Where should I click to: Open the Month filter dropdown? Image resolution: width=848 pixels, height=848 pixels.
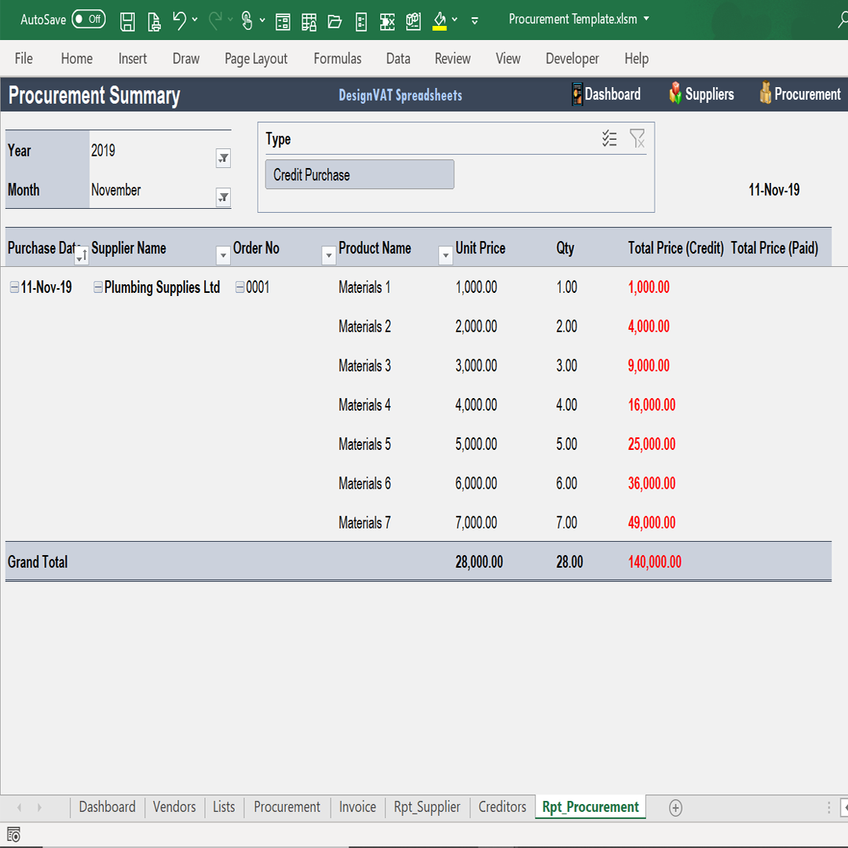point(223,197)
